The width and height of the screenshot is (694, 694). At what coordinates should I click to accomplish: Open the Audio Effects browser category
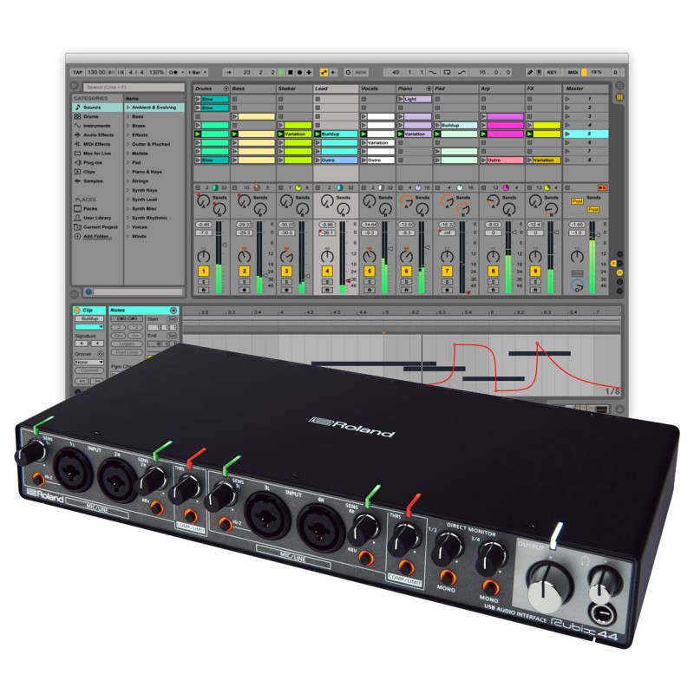97,135
